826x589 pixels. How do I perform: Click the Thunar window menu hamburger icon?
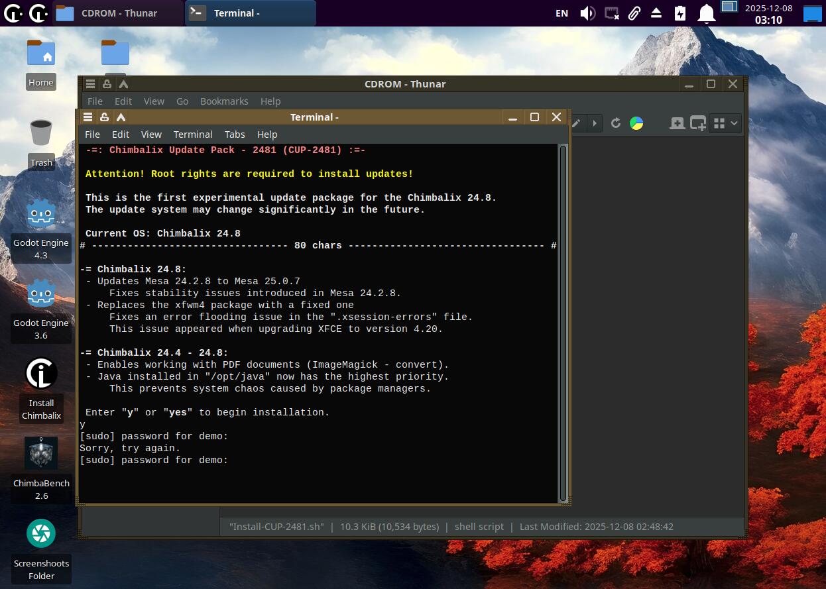tap(90, 84)
